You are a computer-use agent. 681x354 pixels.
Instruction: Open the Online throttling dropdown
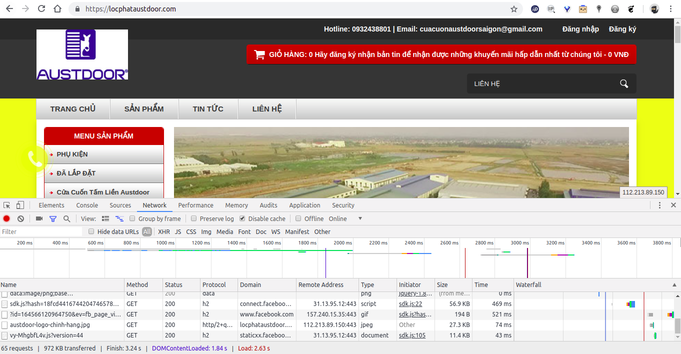click(345, 218)
